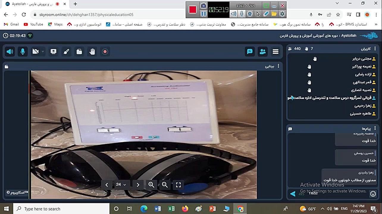Open slide number 24 dropdown
Viewport: 382px width, 214px height.
pyautogui.click(x=121, y=185)
